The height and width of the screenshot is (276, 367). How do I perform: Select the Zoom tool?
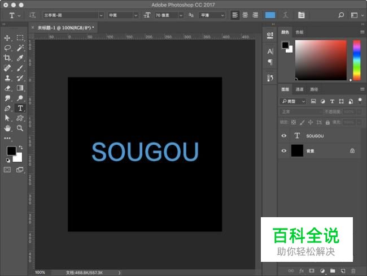point(20,128)
